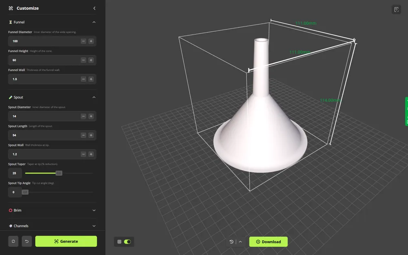Click the ring icon next to Brim
The width and height of the screenshot is (408, 255).
point(9,210)
